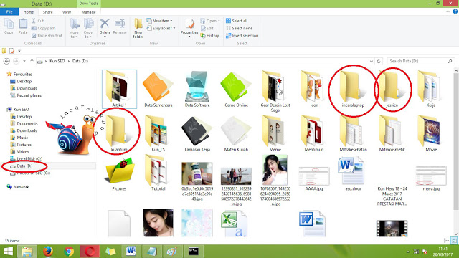
Task: Open the Game Online green folder
Action: [236, 89]
